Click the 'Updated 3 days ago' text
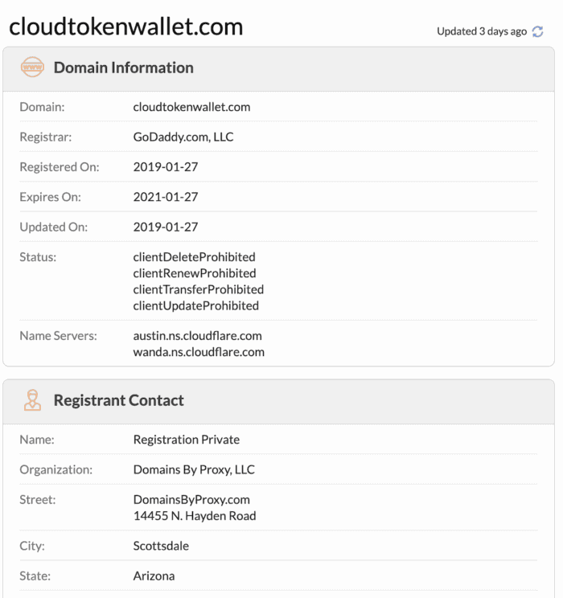The image size is (563, 598). coord(482,31)
